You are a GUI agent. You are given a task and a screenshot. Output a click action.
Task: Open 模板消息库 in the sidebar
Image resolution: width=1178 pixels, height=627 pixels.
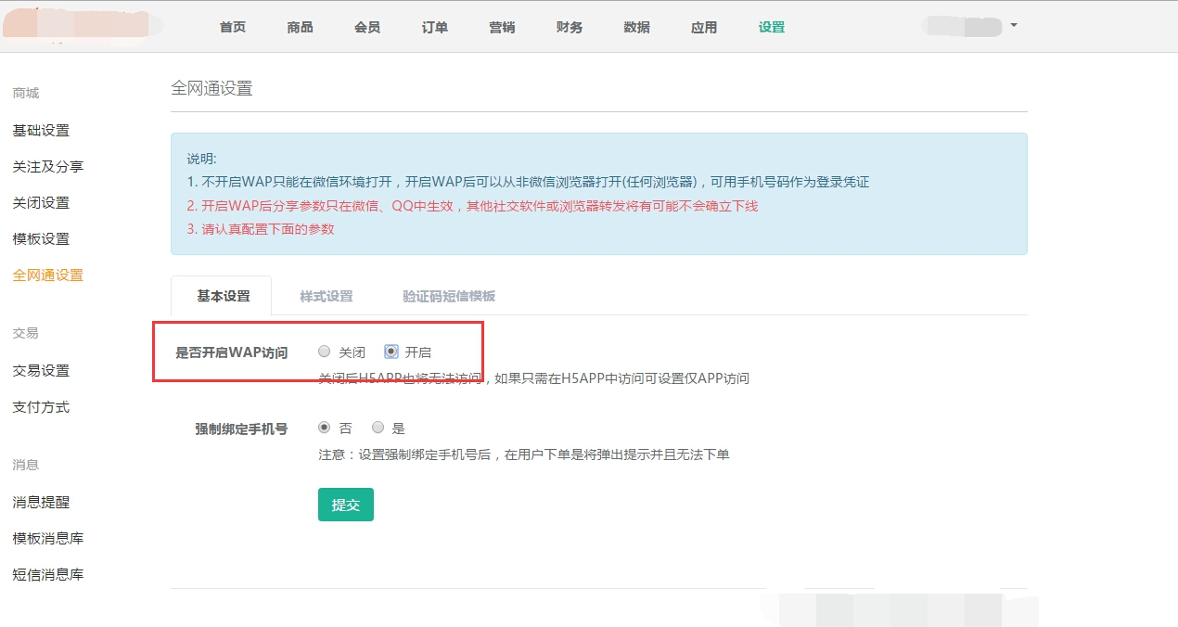(48, 539)
